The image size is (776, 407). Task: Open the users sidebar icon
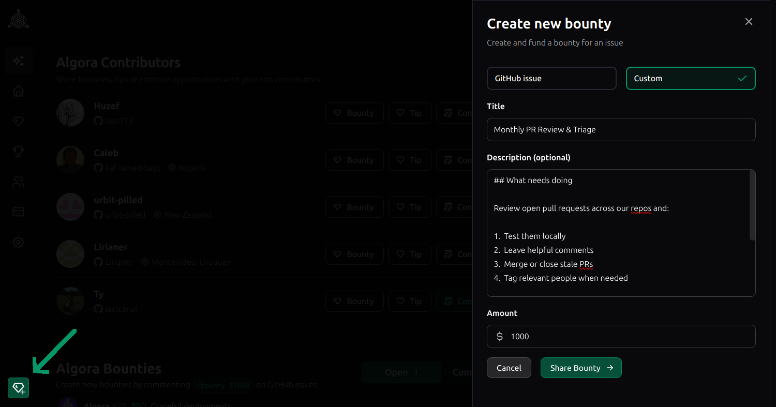tap(19, 182)
